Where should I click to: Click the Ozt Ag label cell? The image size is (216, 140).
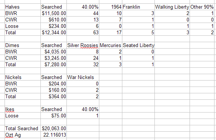coord(23,135)
